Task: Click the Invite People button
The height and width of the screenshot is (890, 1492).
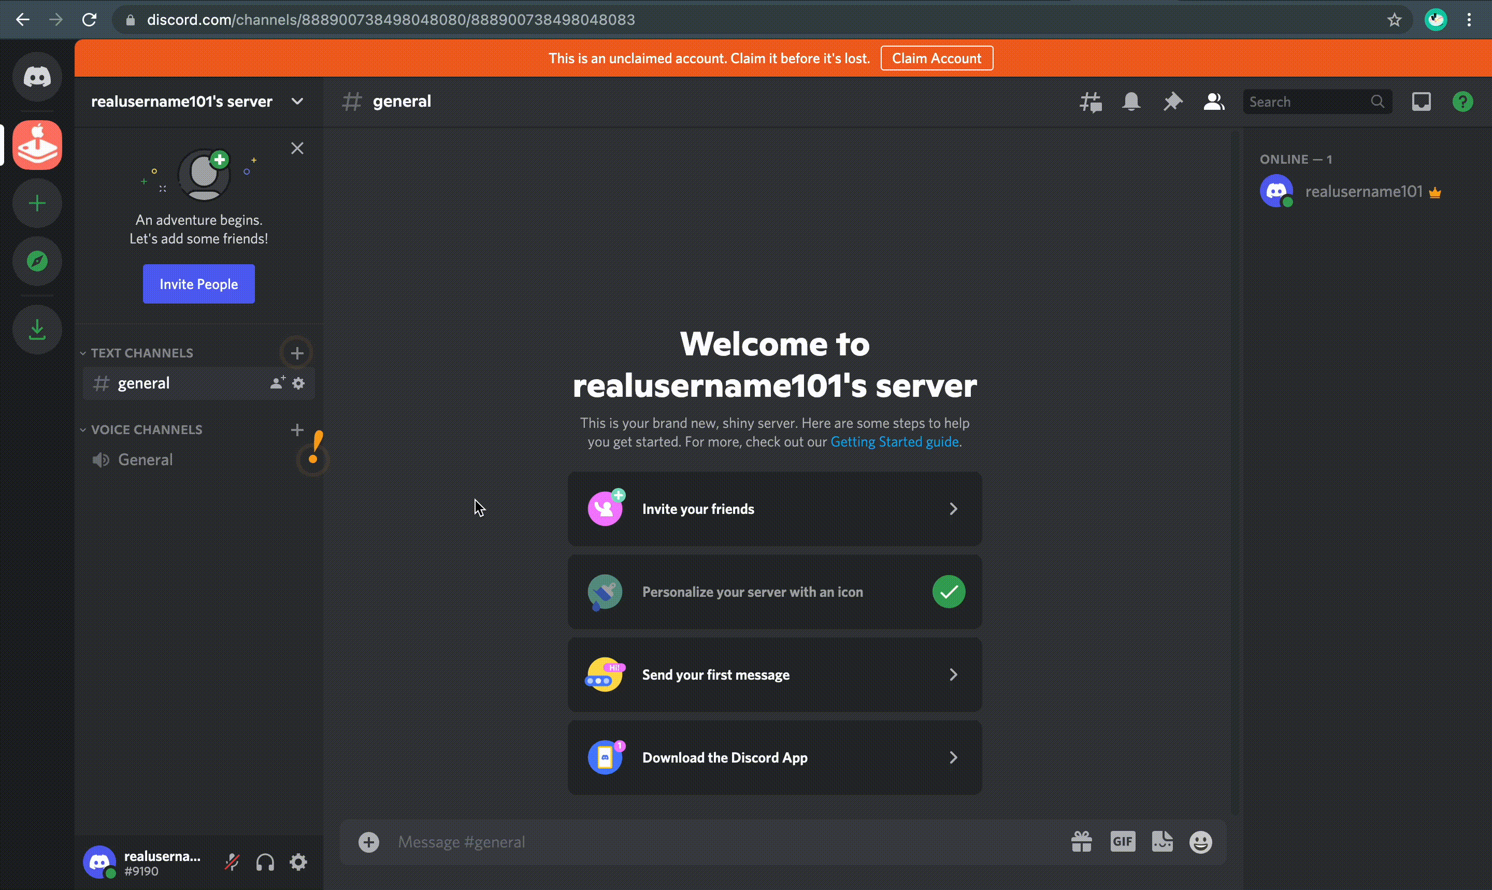Action: point(198,284)
